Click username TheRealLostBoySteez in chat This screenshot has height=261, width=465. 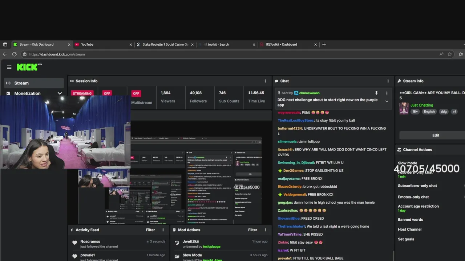tap(295, 120)
